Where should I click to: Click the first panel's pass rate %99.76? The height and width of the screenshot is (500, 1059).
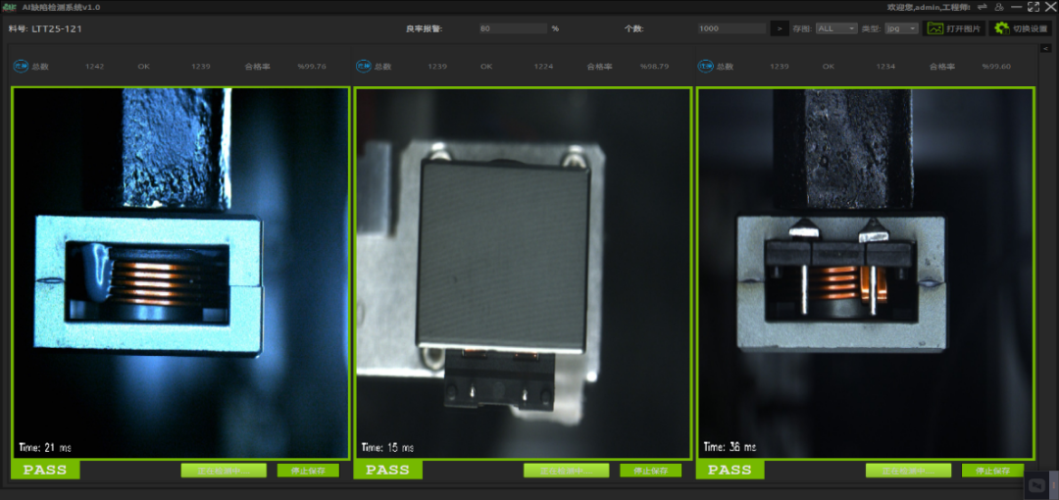[312, 67]
